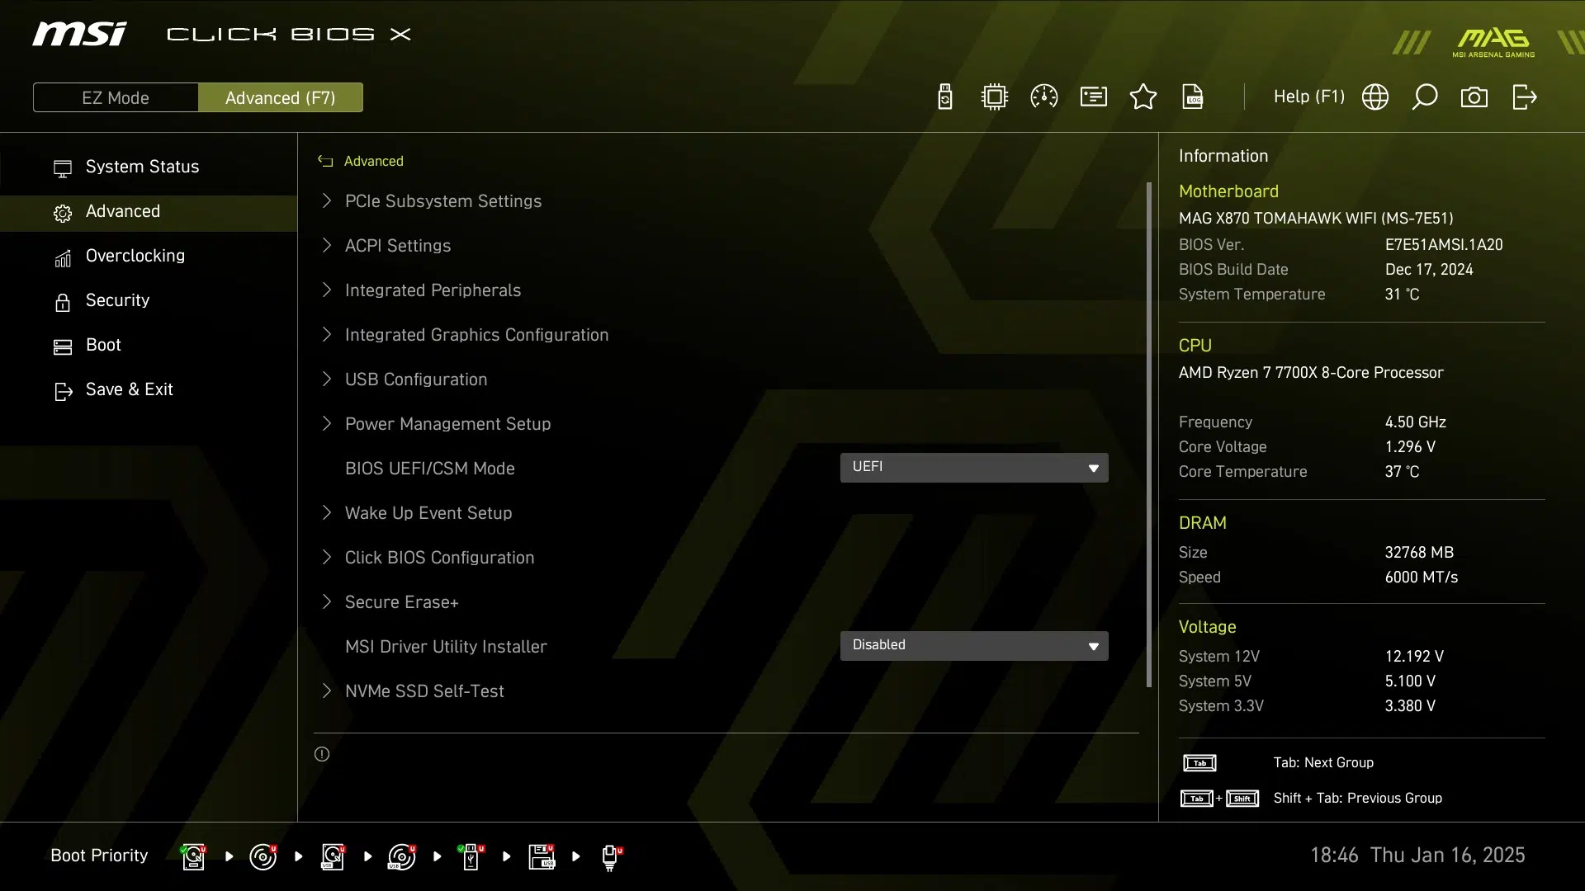Click the back arrow beside Advanced breadcrumb
The height and width of the screenshot is (891, 1585).
click(325, 161)
